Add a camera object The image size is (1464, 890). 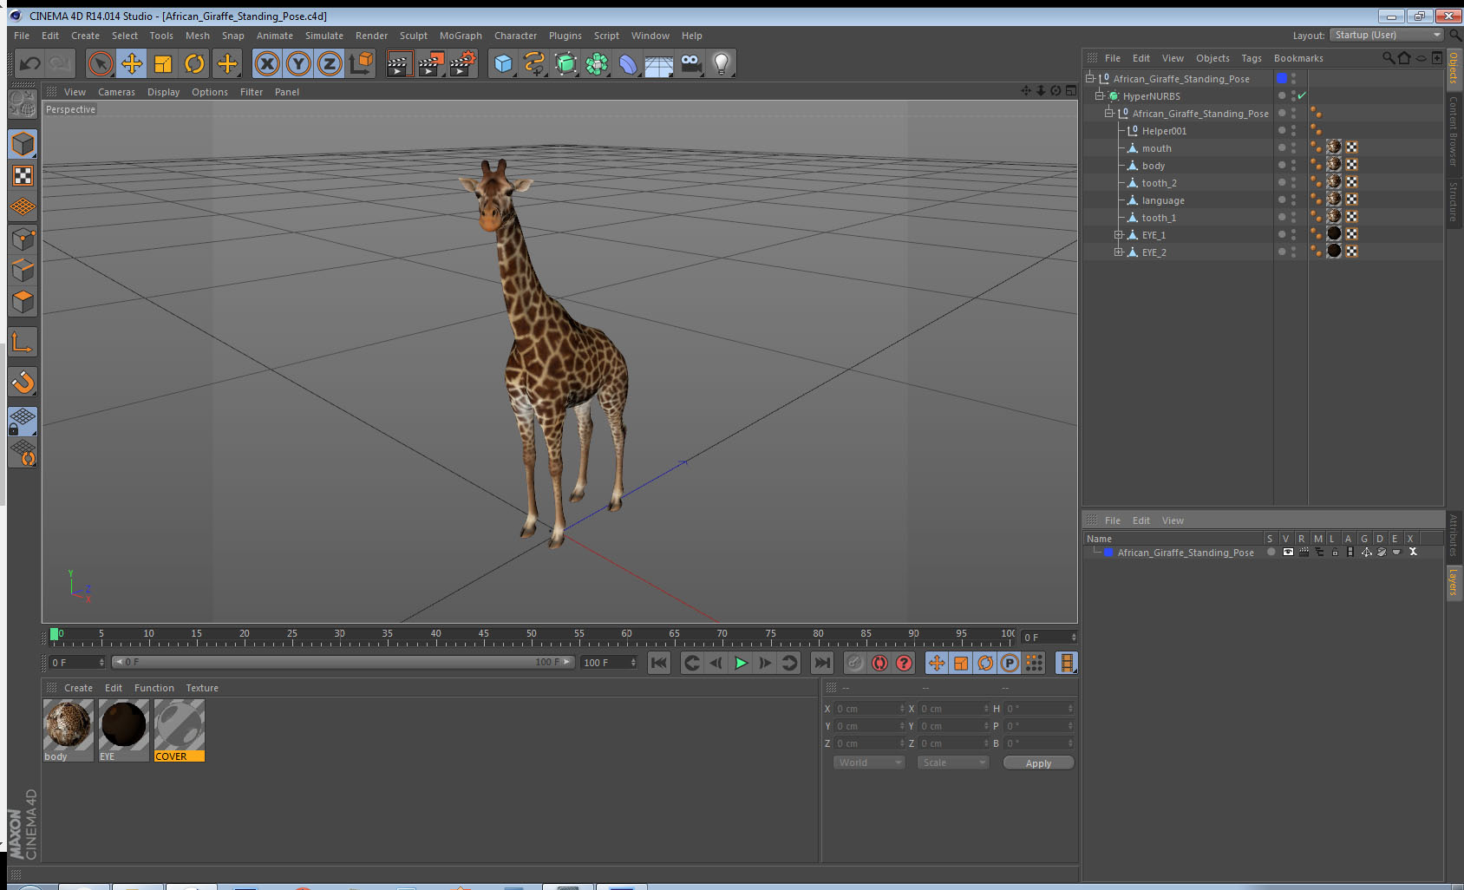690,63
